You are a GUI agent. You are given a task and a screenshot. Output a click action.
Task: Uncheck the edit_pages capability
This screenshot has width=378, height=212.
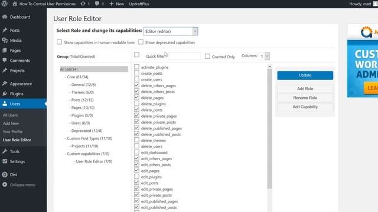click(x=136, y=170)
